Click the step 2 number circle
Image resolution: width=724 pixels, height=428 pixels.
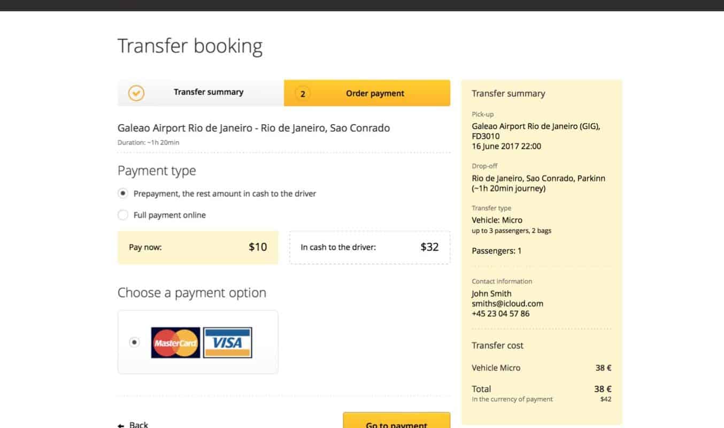[x=303, y=94]
